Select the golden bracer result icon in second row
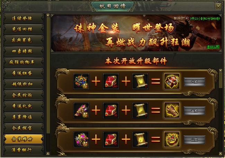 pos(172,110)
